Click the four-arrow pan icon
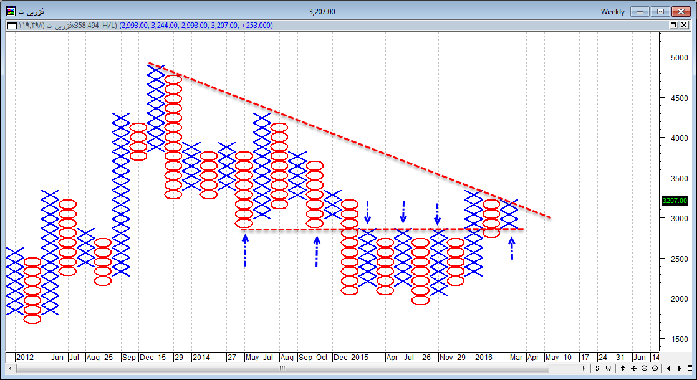 pyautogui.click(x=633, y=368)
